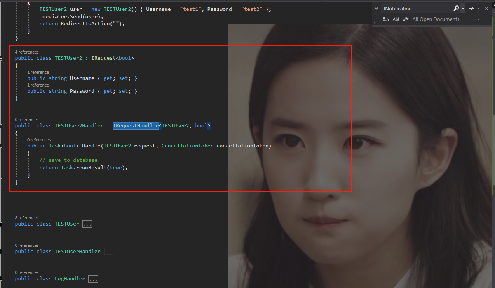Screen dimensions: 495x288
Task: Open 1 reference link above Username property
Action: (x=38, y=72)
